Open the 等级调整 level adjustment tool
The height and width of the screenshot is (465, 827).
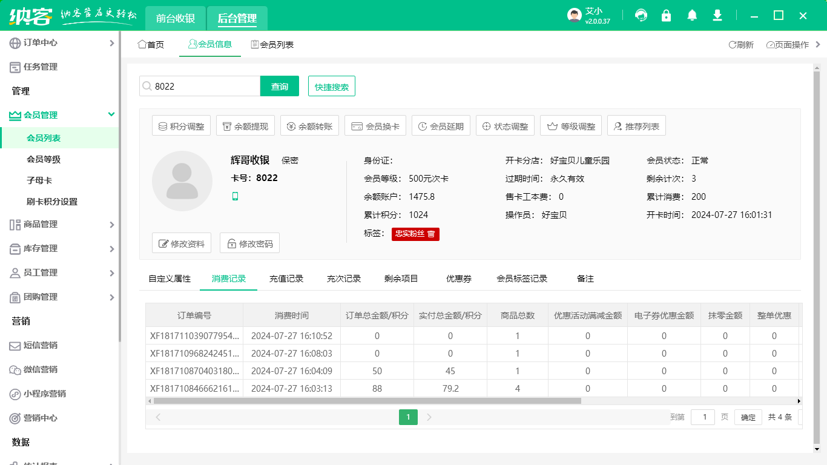[572, 125]
